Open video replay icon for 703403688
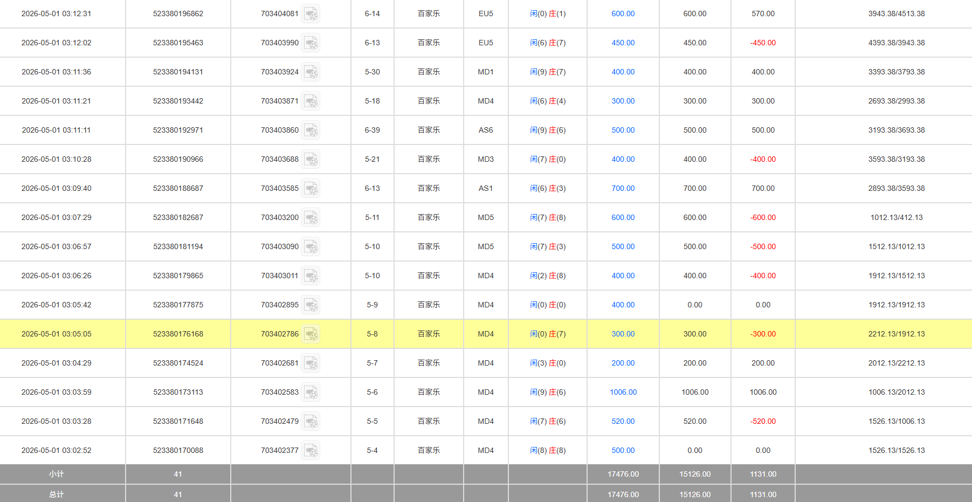 click(x=311, y=159)
